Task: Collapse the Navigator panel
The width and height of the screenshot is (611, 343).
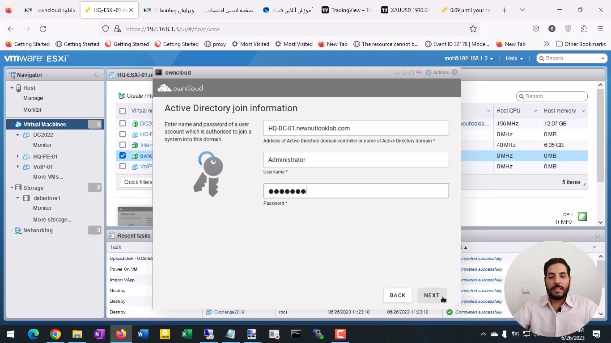Action: (97, 75)
